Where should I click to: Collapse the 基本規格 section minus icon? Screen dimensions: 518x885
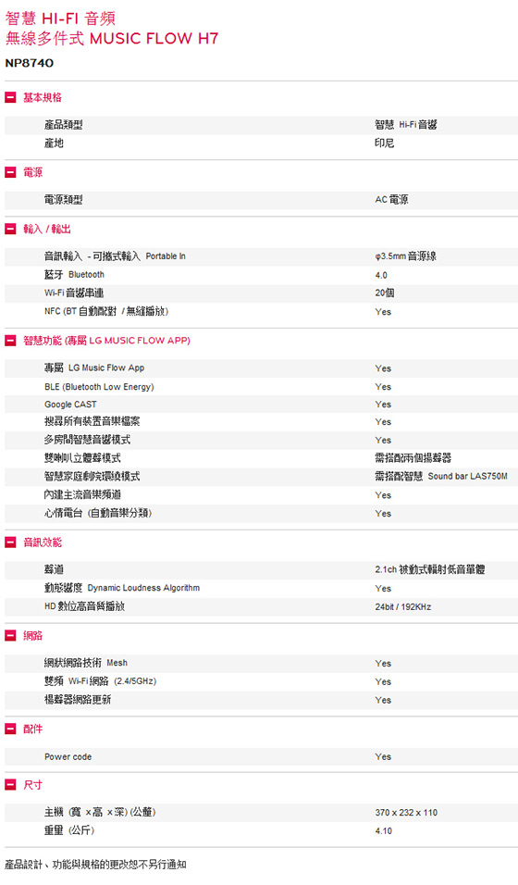(10, 97)
